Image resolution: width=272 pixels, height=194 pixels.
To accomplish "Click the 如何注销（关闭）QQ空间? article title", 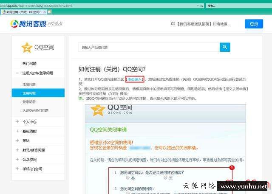I will tap(112, 69).
